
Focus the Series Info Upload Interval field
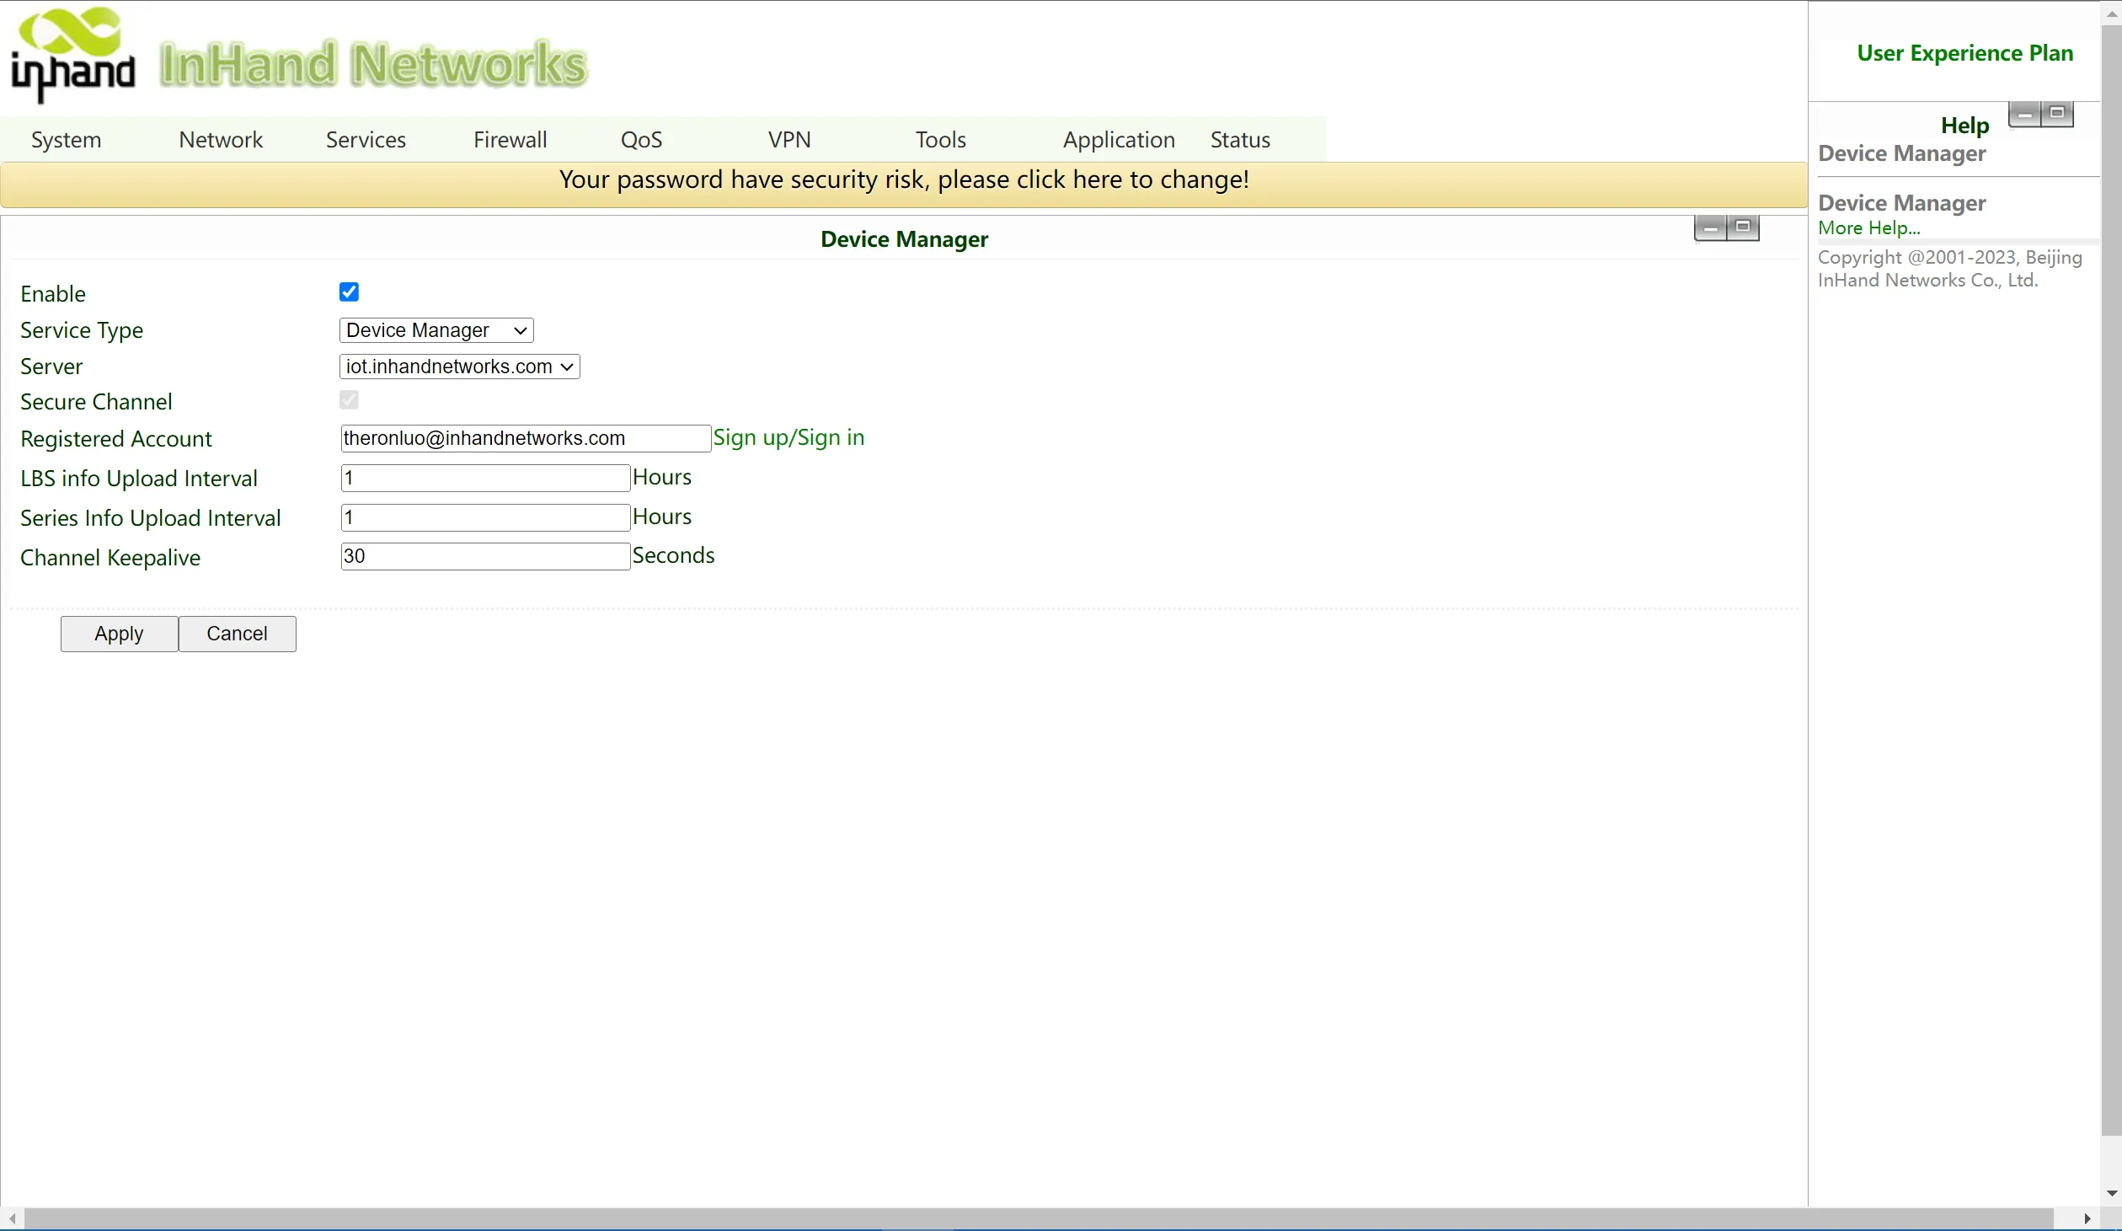[x=485, y=517]
